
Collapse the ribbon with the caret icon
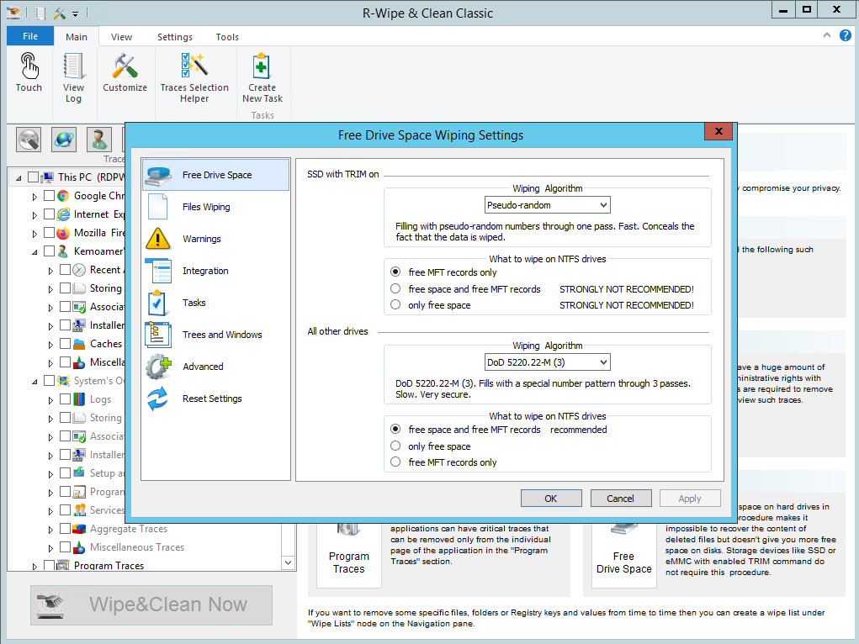click(x=827, y=35)
